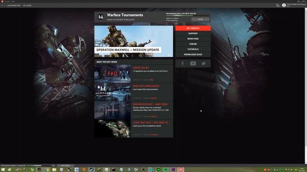This screenshot has height=172, width=307.
Task: Click the FAQ news thumbnail
Action: 112,74
